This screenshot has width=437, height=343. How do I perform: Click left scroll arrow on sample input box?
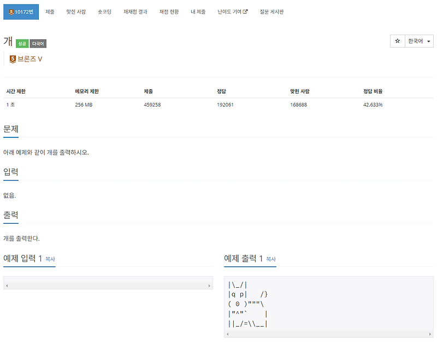(6, 285)
